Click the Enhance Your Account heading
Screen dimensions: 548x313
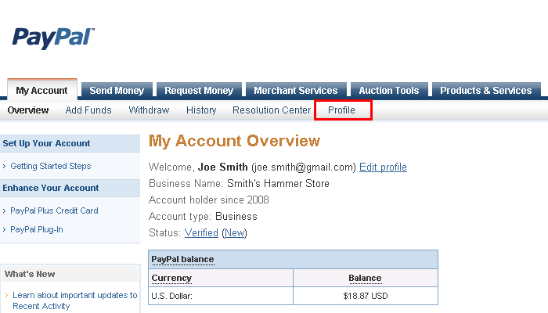pos(51,188)
